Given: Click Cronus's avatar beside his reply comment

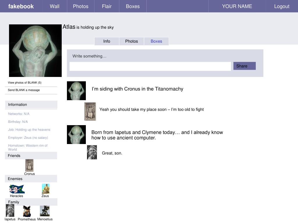Looking at the screenshot, I should (90, 111).
